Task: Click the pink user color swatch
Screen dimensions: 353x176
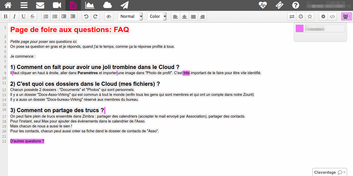Action: point(299,28)
